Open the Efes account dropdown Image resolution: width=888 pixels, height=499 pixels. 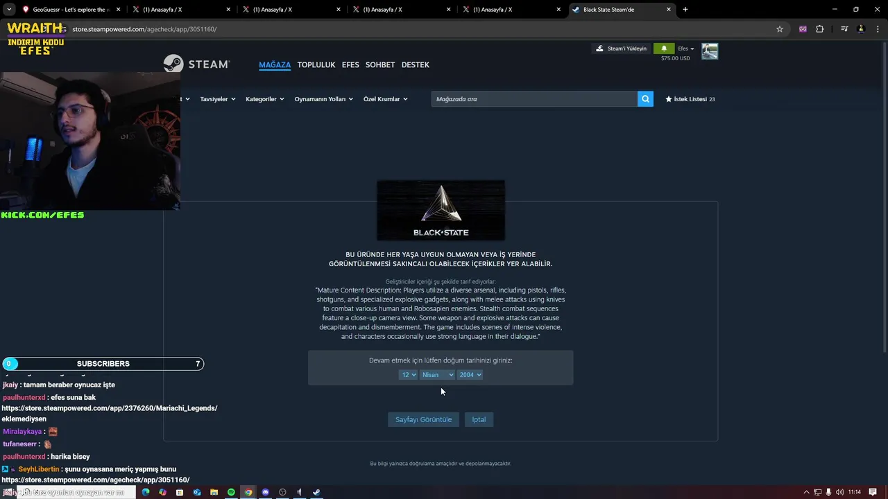pos(686,49)
